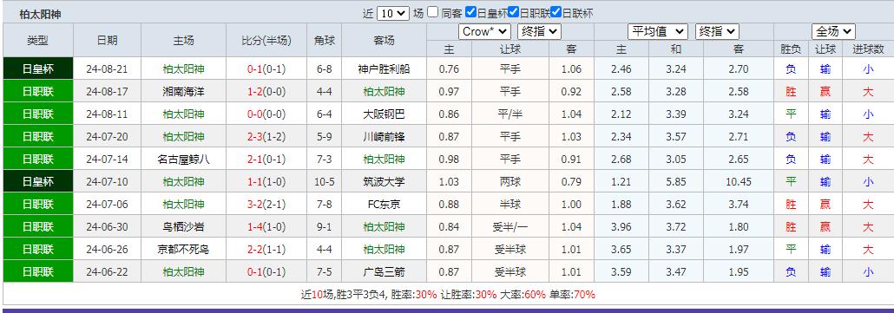894x313 pixels.
Task: Select the 半球 handicap in FC东京 row
Action: pos(509,205)
